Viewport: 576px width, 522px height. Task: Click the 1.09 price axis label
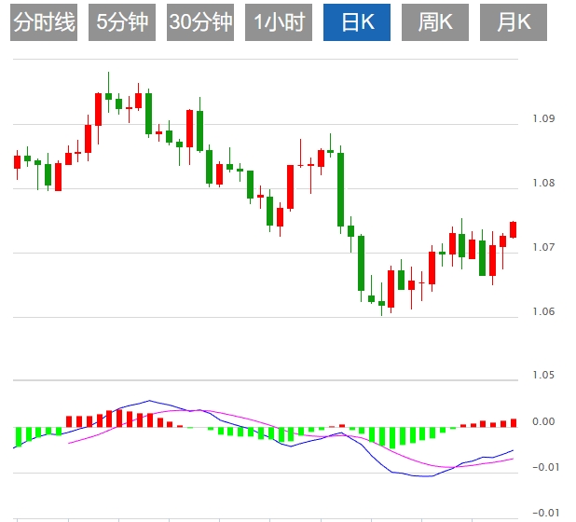click(543, 119)
